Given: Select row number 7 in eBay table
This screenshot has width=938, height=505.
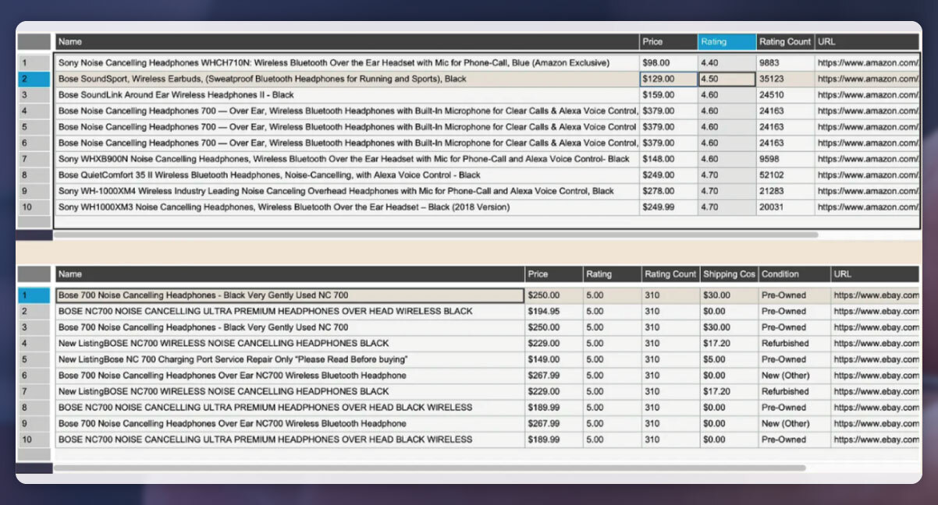Looking at the screenshot, I should [34, 391].
